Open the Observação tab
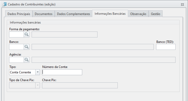The image size is (188, 101). pos(138,14)
